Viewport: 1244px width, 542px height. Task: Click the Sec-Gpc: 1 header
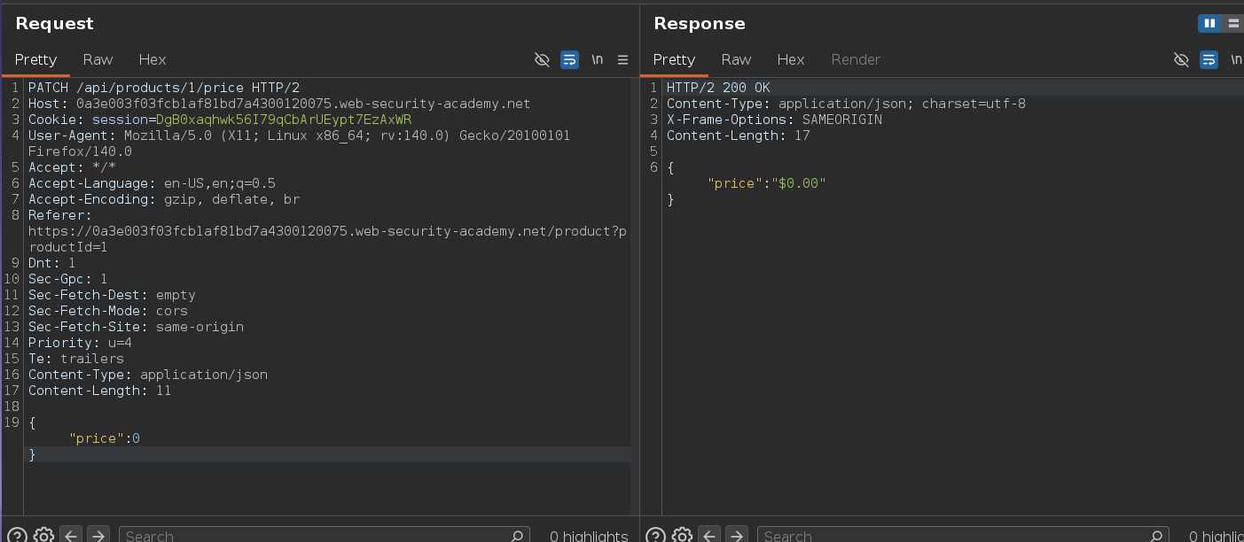coord(67,279)
